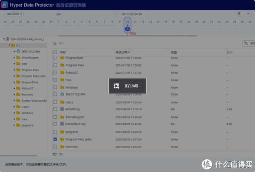Select the backup version marker on day 10

tap(127, 29)
